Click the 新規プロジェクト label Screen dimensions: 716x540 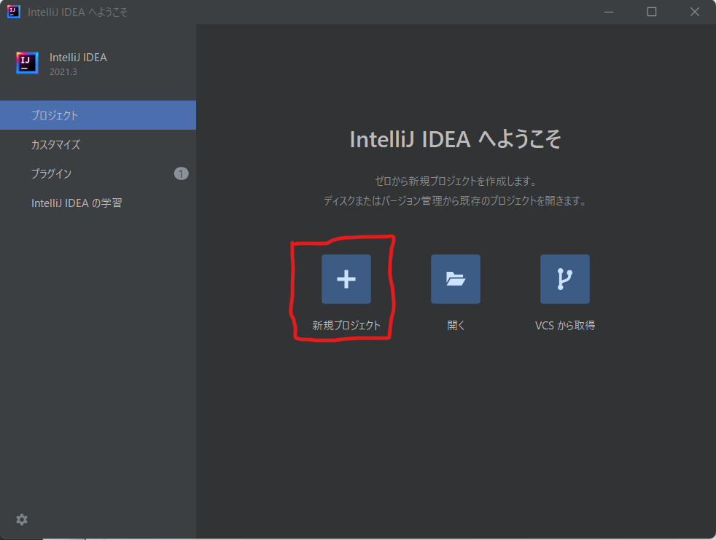(x=346, y=325)
